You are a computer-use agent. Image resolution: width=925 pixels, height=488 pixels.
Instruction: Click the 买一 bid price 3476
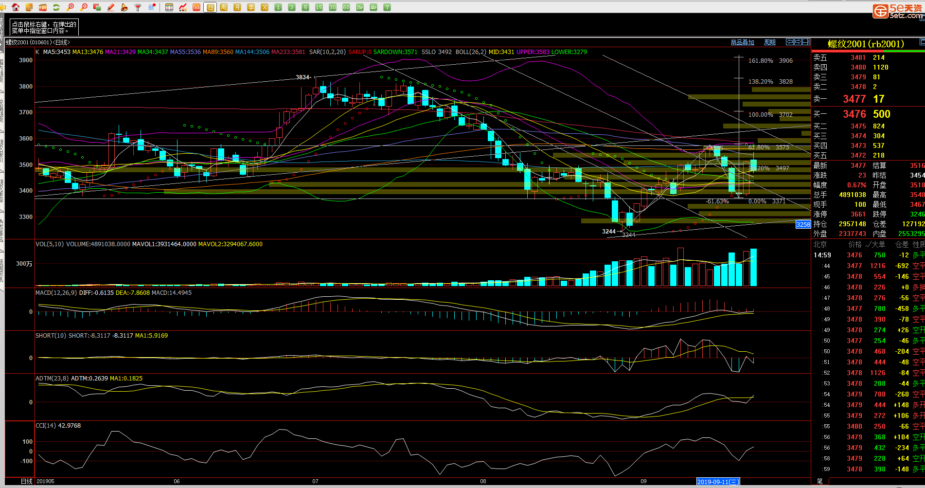(854, 114)
